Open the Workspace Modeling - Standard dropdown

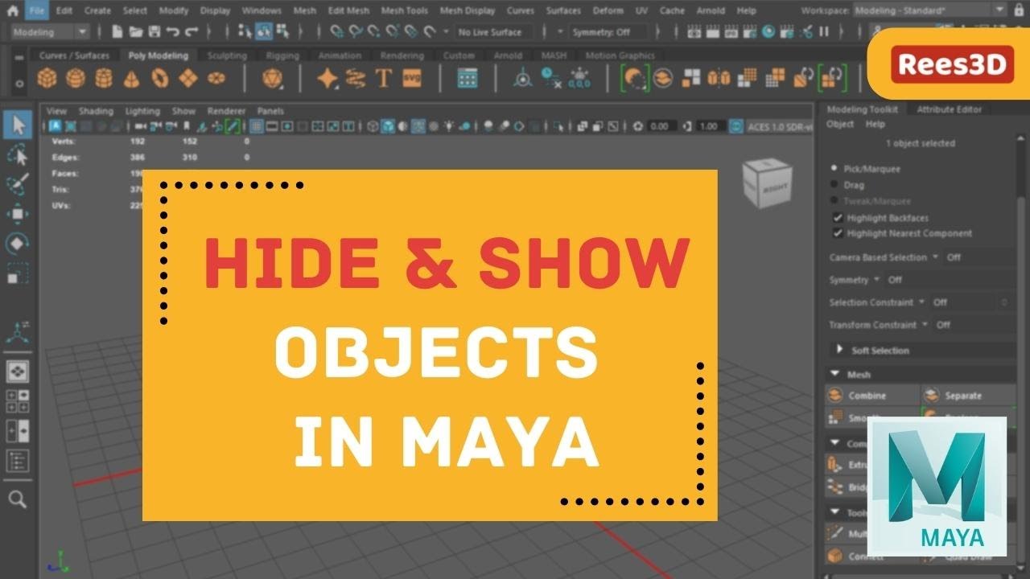(x=929, y=10)
